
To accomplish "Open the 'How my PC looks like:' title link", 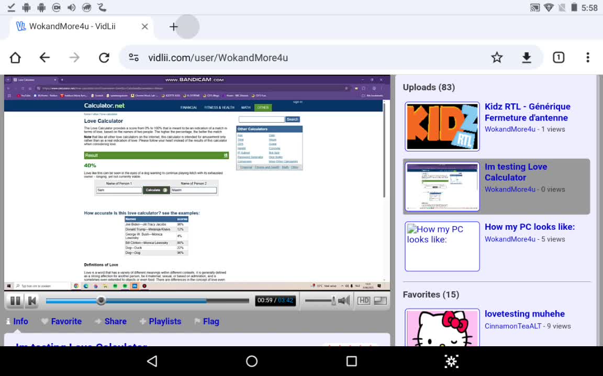I will [530, 227].
